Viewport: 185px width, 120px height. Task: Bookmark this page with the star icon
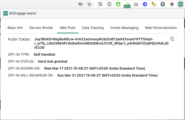tap(89, 4)
